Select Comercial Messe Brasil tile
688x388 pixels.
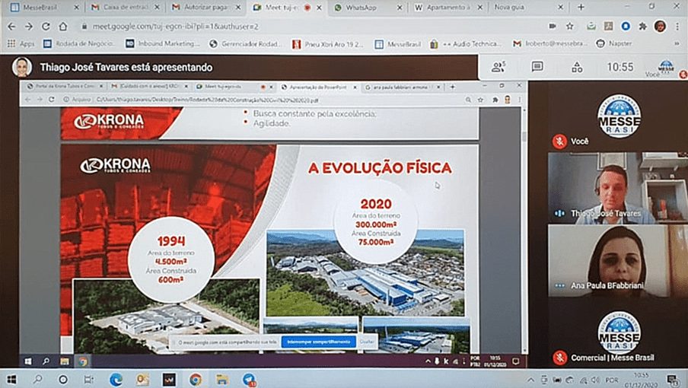[x=618, y=336]
